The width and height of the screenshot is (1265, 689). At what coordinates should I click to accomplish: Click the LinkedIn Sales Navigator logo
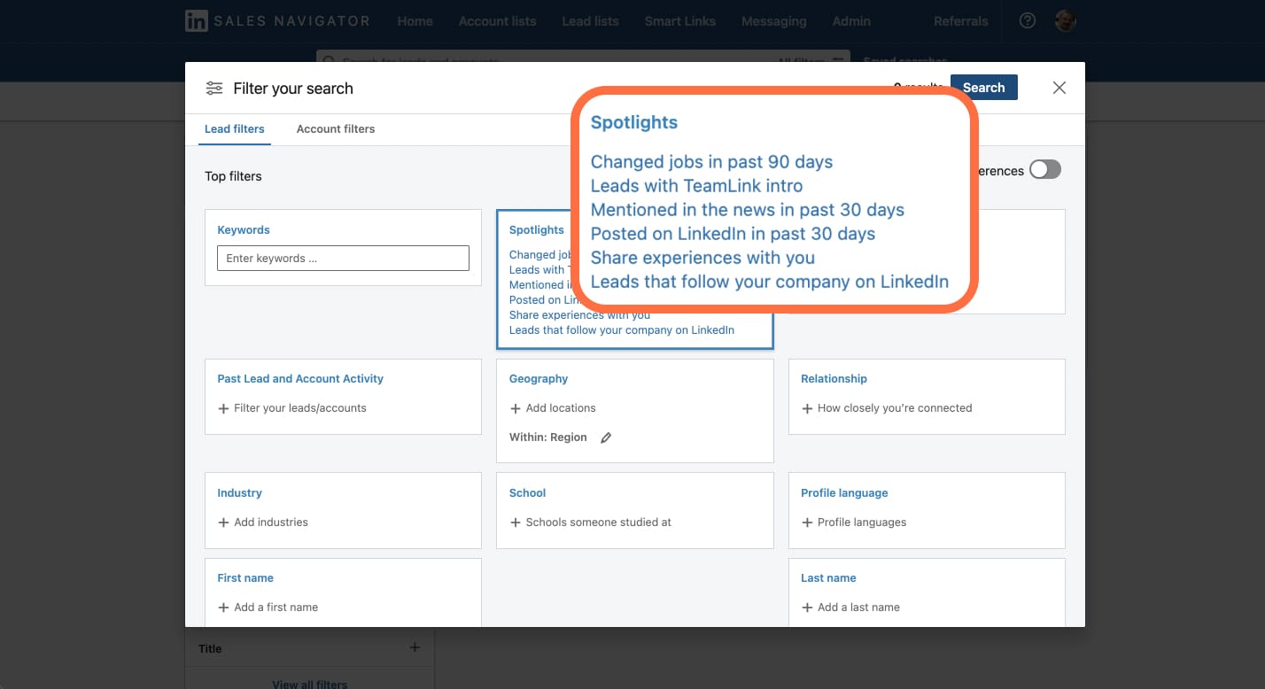(277, 21)
